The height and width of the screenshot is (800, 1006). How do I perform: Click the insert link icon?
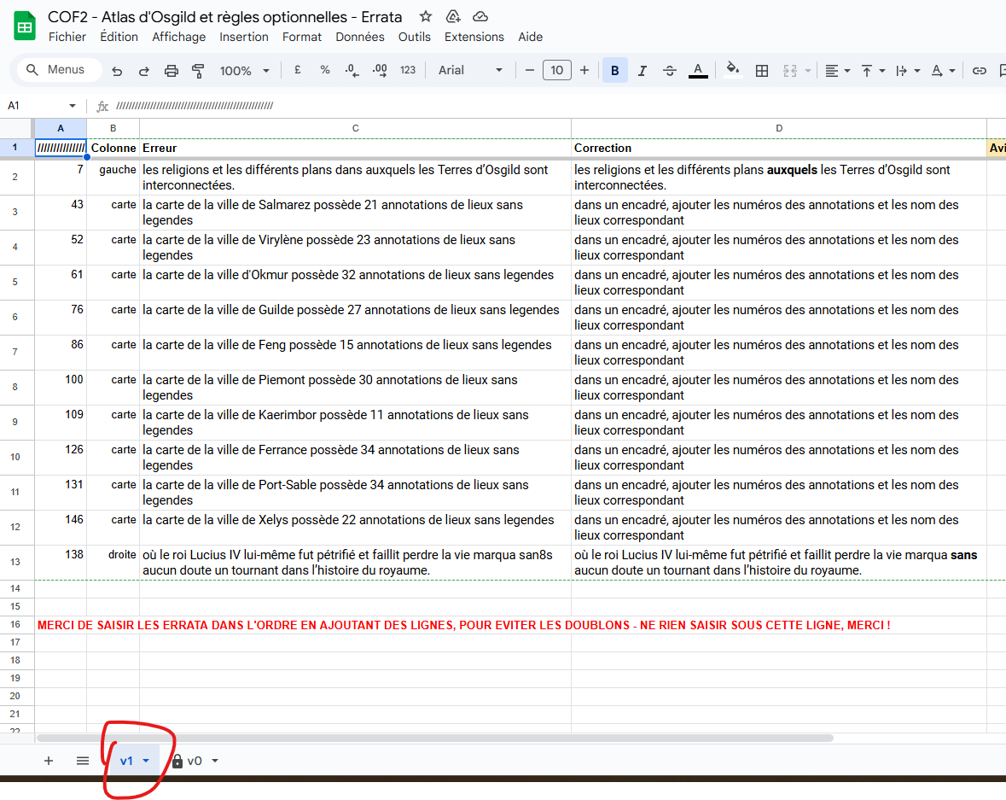coord(980,71)
